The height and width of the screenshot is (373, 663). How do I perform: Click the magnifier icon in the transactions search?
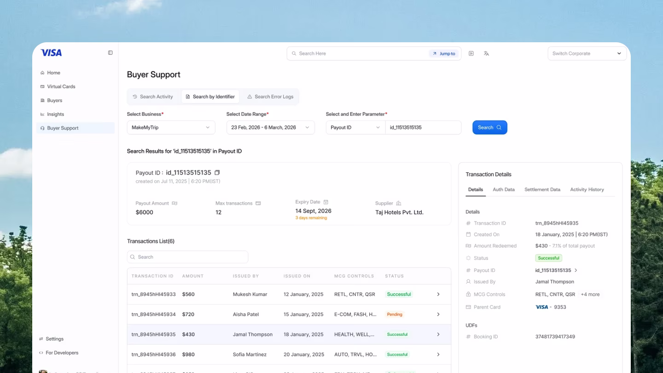133,257
